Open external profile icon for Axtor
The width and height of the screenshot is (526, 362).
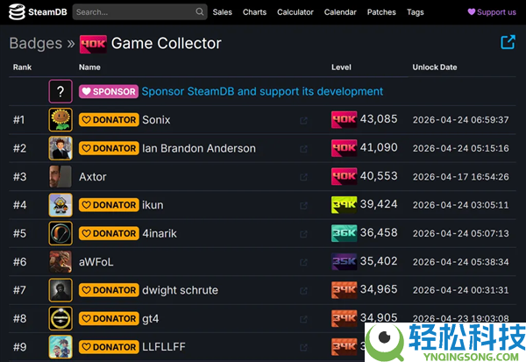coord(303,177)
